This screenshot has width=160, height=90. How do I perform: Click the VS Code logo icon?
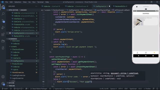pos(2,2)
